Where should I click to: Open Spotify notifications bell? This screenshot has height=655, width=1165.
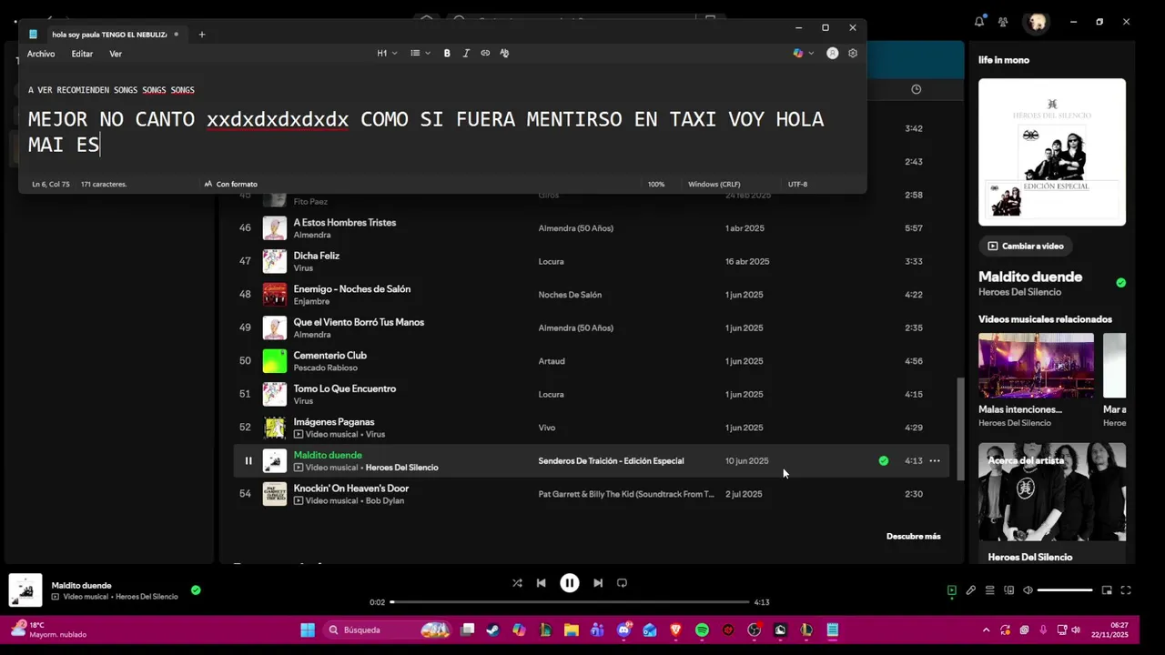click(979, 22)
